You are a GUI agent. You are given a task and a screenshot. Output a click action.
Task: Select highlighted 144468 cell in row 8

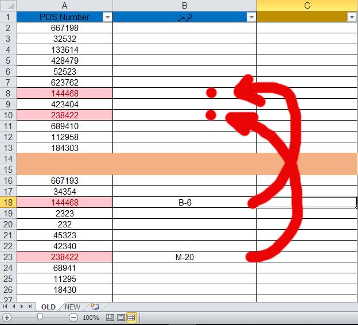tap(65, 94)
